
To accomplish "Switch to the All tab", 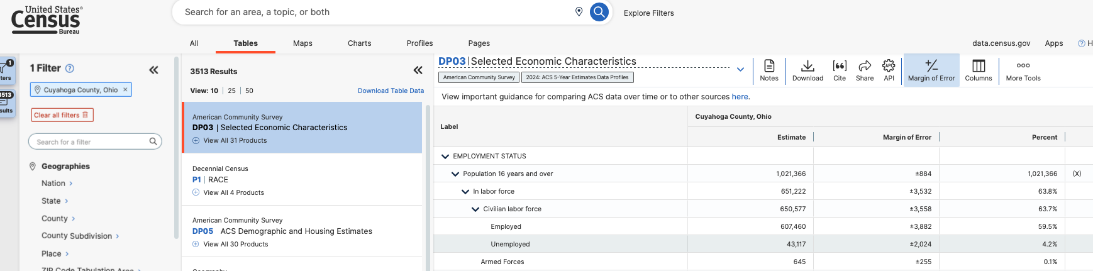I will pyautogui.click(x=194, y=43).
